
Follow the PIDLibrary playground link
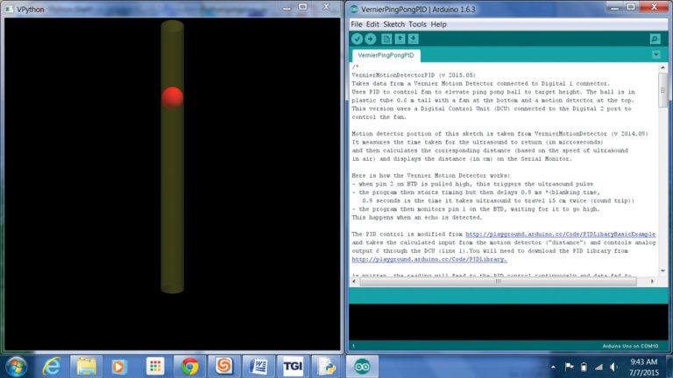click(x=429, y=259)
